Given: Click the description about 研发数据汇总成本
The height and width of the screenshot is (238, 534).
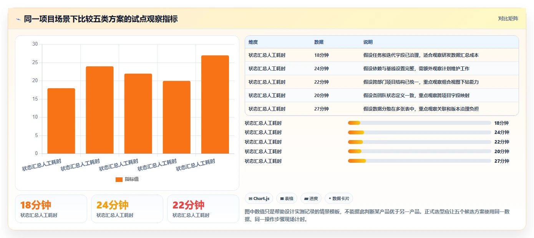Looking at the screenshot, I should tap(421, 55).
